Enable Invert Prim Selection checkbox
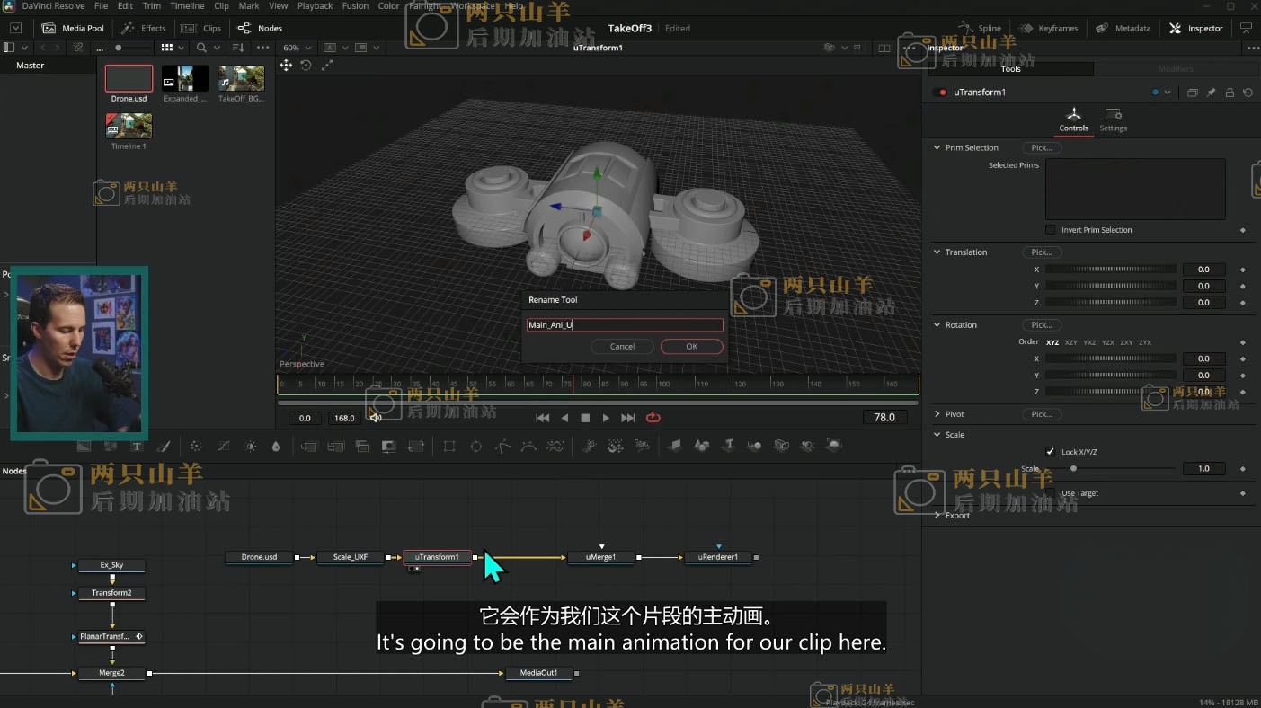Image resolution: width=1261 pixels, height=708 pixels. pyautogui.click(x=1051, y=230)
